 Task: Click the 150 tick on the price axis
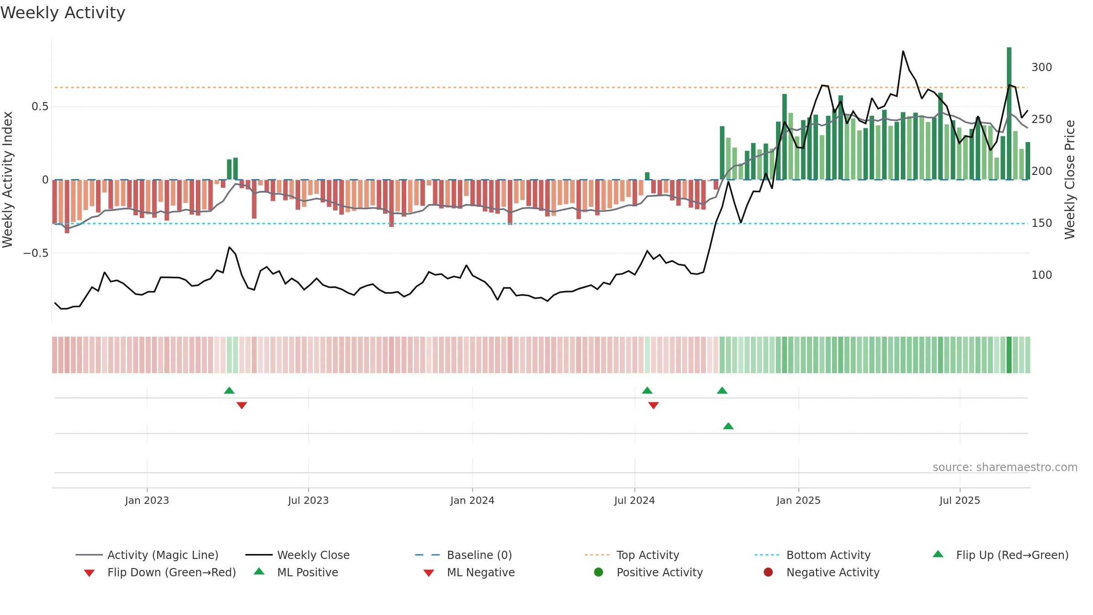1042,223
